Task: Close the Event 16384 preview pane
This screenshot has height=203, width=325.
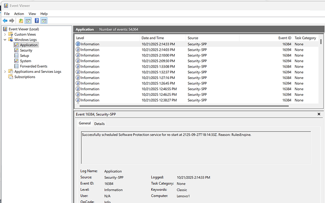Action: point(319,114)
